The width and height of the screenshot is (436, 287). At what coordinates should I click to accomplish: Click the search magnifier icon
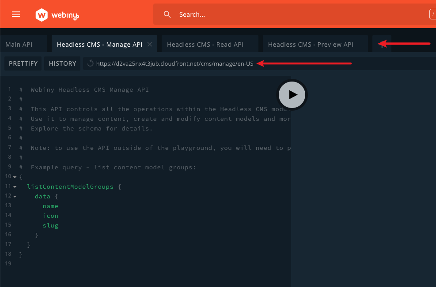(x=167, y=14)
